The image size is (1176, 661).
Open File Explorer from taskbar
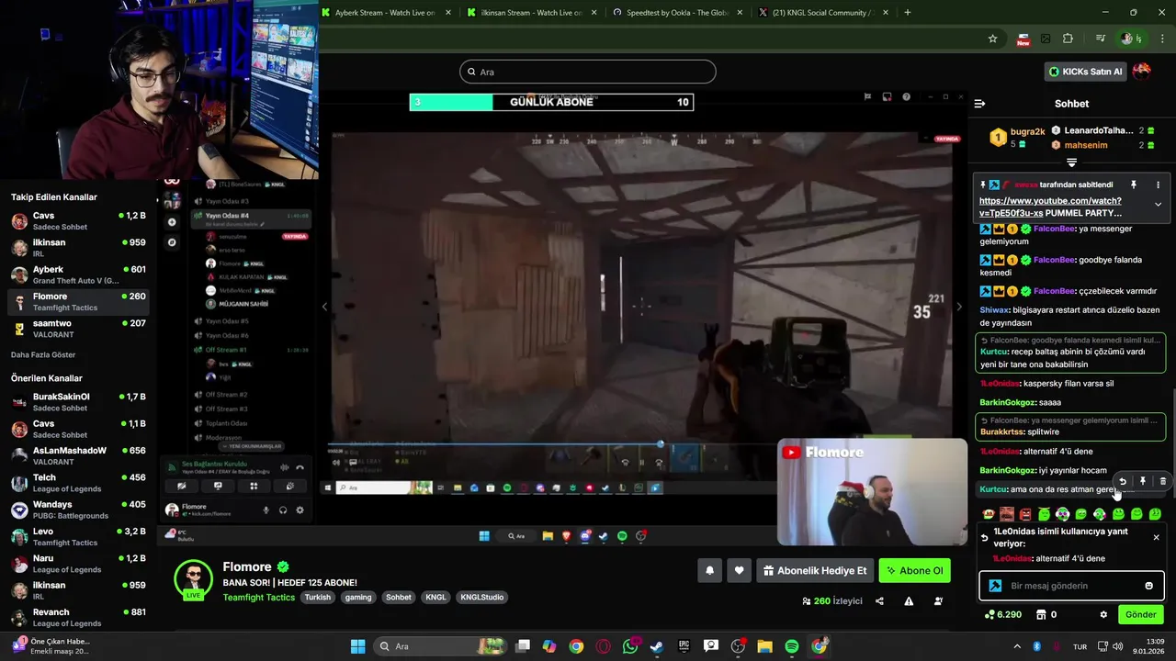764,646
